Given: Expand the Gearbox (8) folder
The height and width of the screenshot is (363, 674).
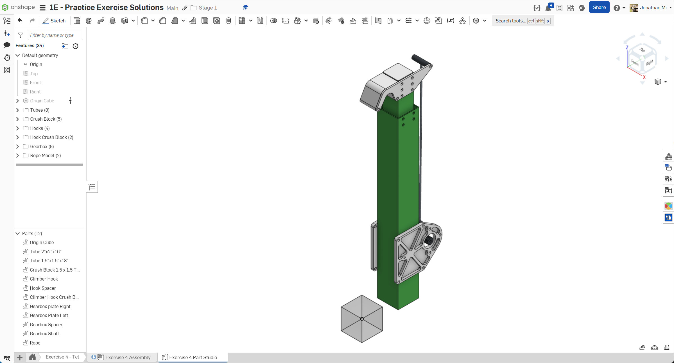Looking at the screenshot, I should point(18,146).
